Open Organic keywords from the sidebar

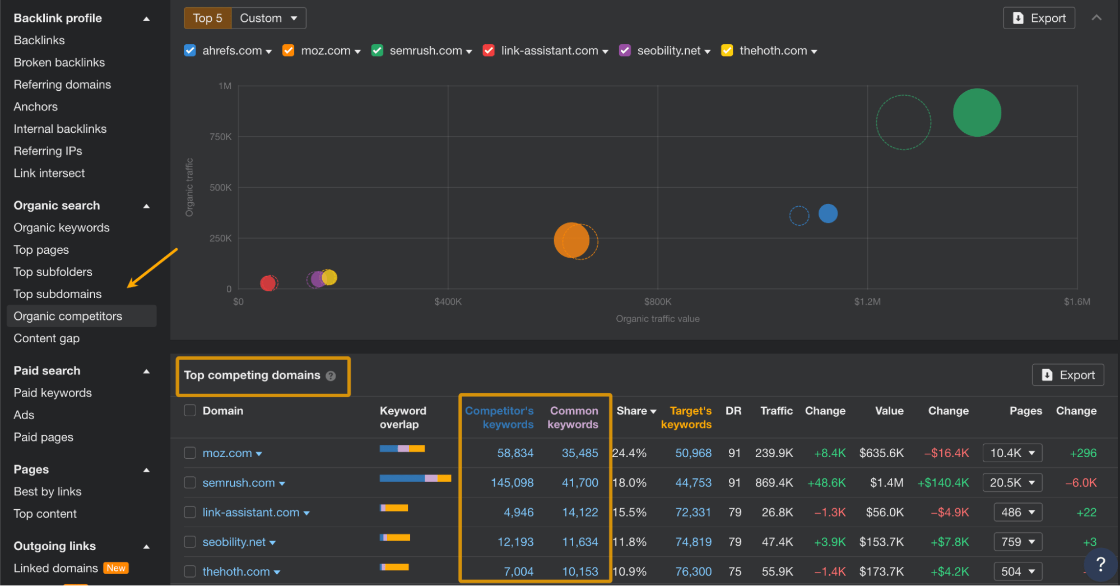tap(61, 227)
